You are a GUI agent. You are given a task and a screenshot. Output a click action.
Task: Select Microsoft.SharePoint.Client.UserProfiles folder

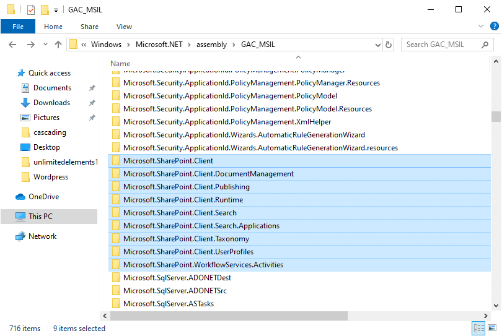(300, 252)
